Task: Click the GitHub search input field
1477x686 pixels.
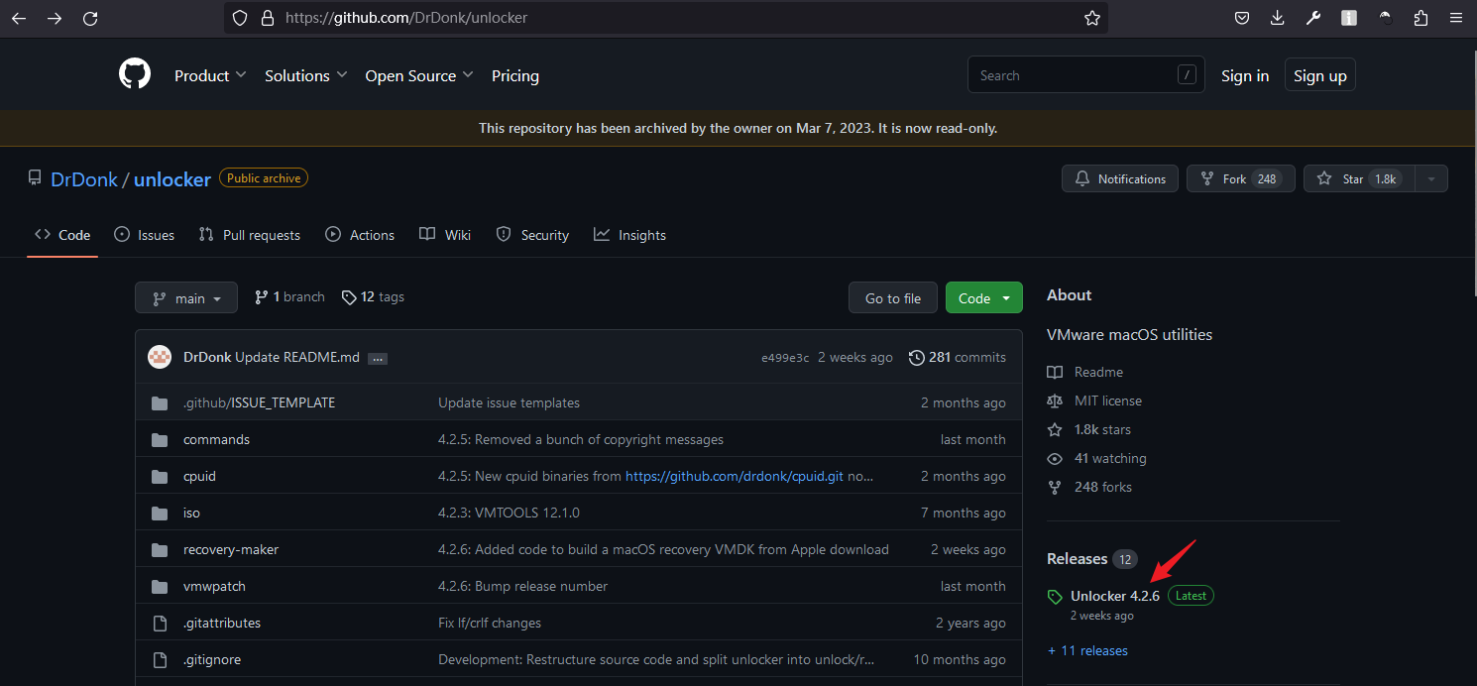Action: pos(1071,75)
